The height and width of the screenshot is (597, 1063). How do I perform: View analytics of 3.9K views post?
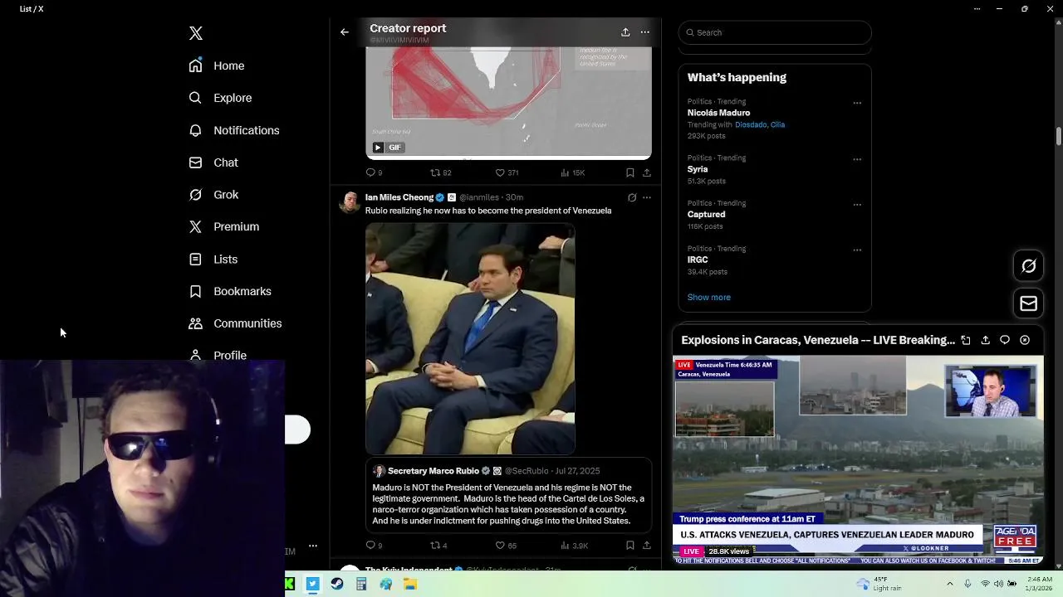(574, 546)
